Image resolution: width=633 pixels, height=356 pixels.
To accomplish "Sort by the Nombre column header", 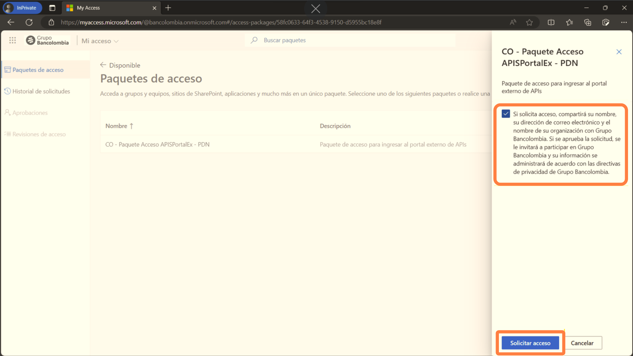I will 119,126.
